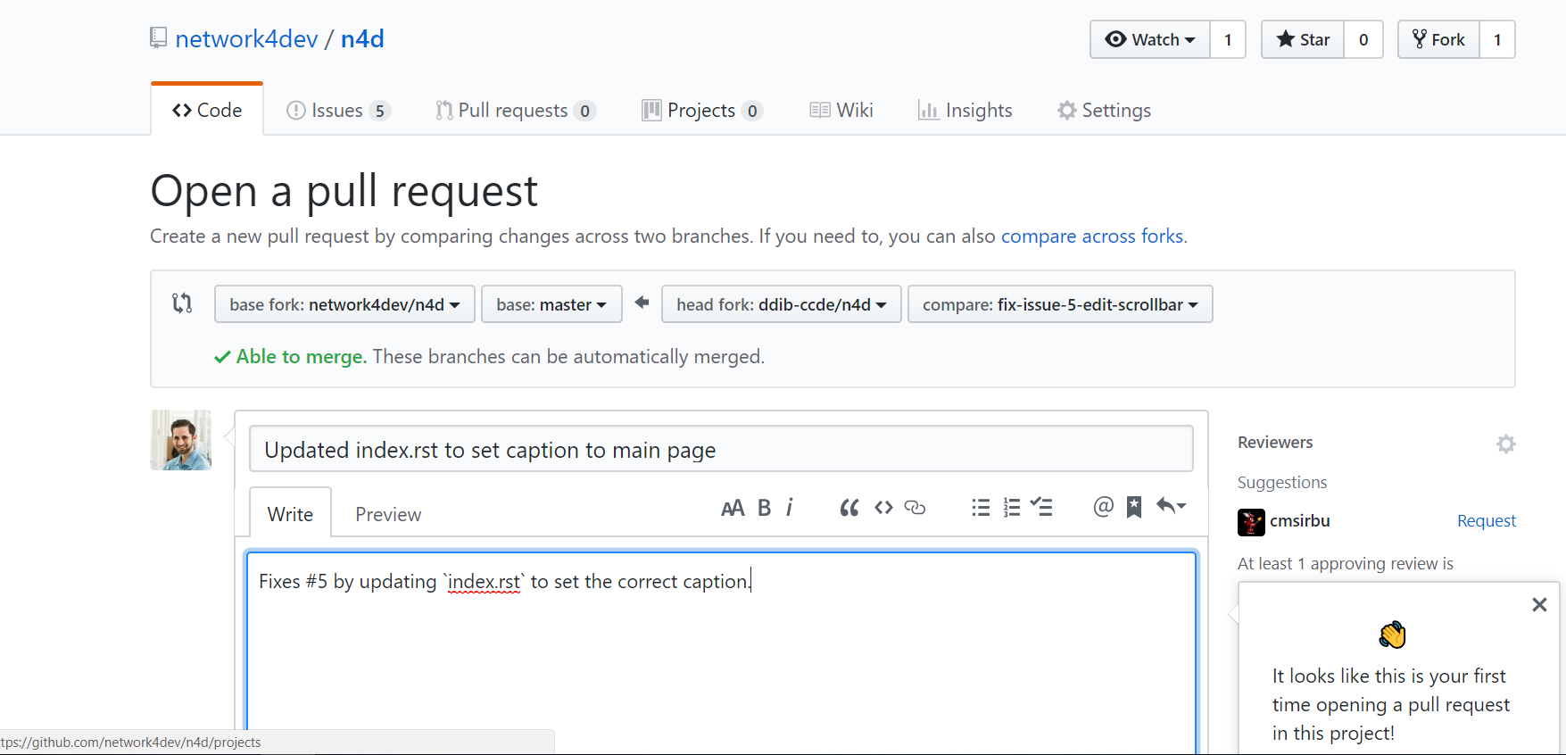
Task: Add a numbered list icon
Action: pos(1012,508)
